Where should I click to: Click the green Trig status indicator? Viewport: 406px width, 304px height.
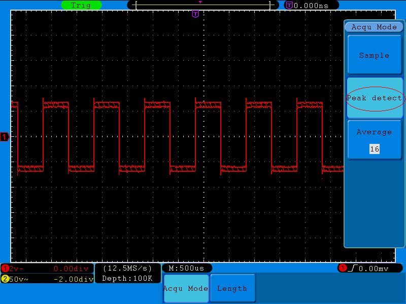[81, 5]
